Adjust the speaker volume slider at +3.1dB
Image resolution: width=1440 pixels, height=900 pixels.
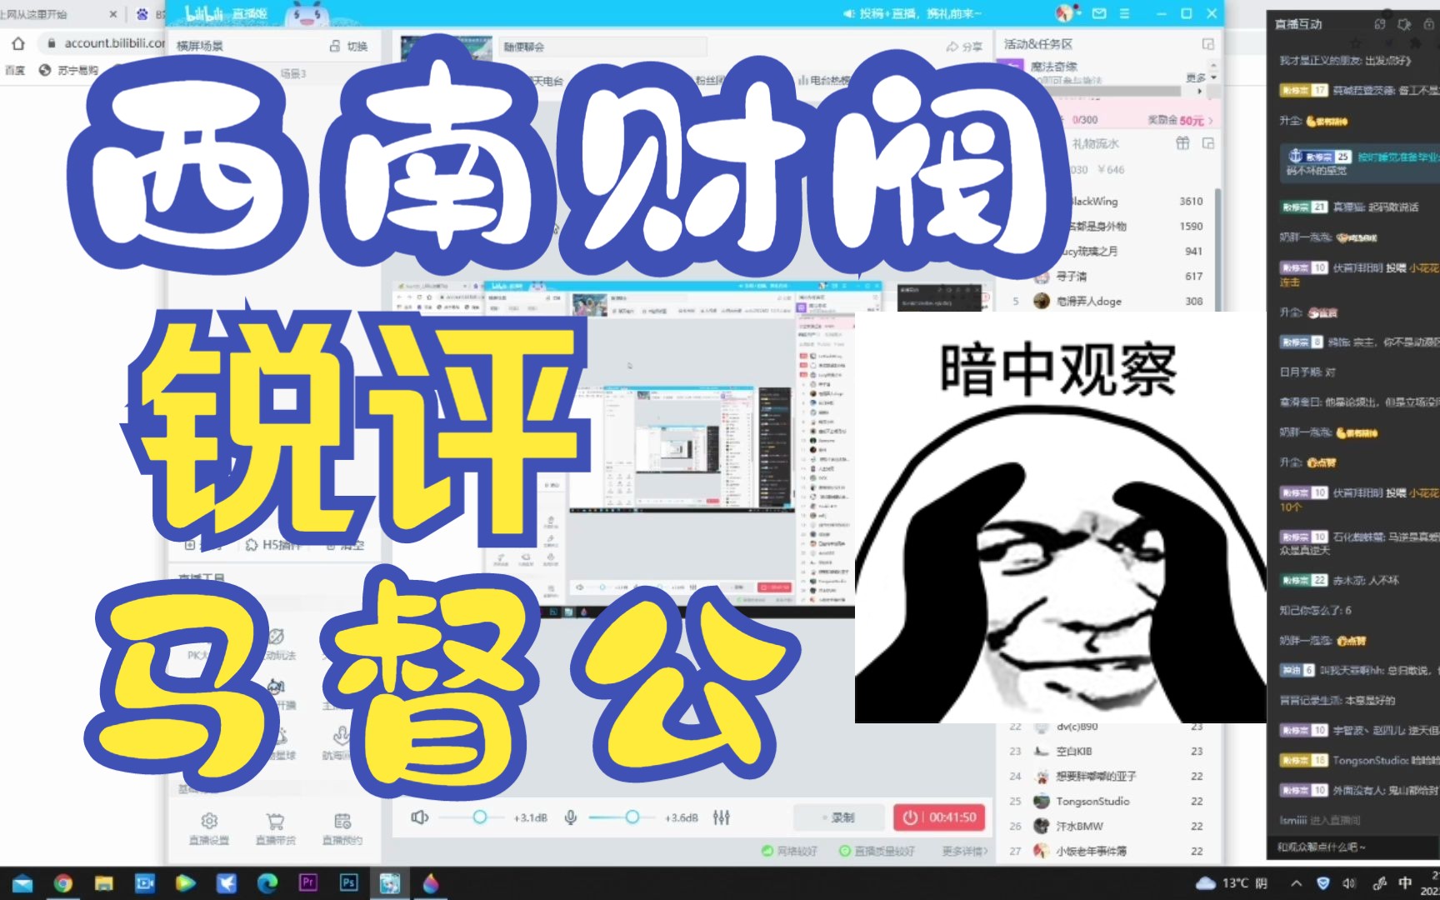[480, 817]
